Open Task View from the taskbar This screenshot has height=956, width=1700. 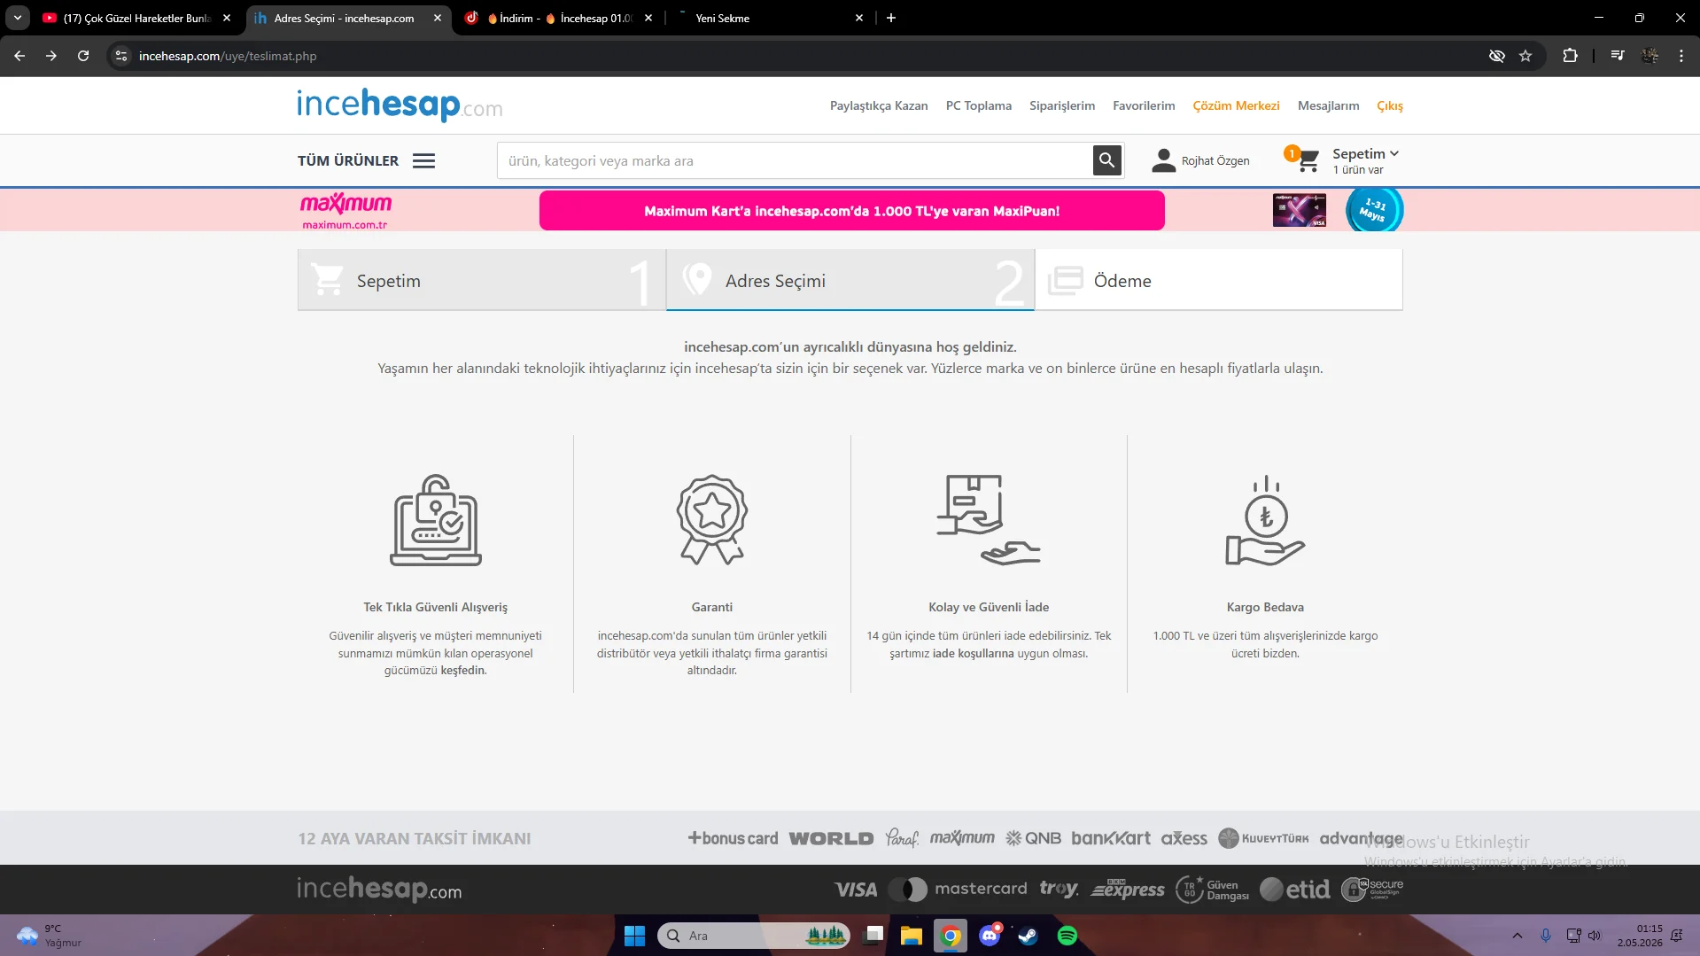pyautogui.click(x=874, y=936)
